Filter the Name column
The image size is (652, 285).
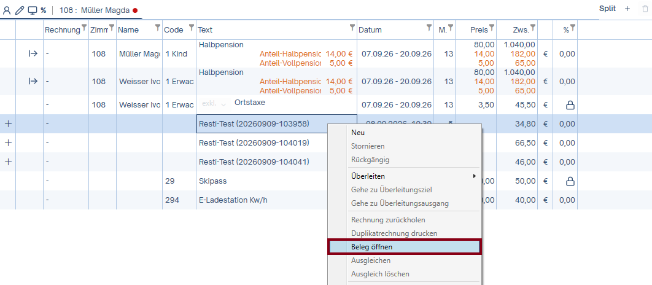[x=158, y=28]
